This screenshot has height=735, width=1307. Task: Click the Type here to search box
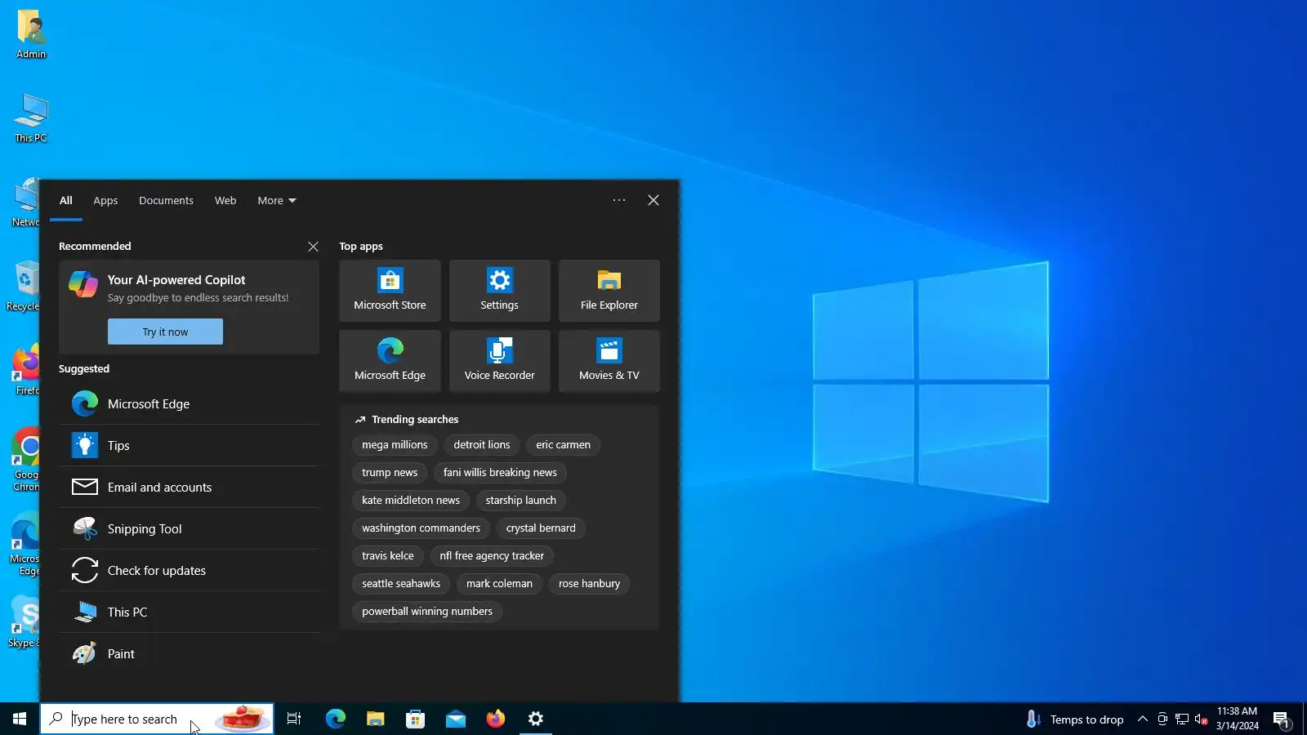coord(157,719)
